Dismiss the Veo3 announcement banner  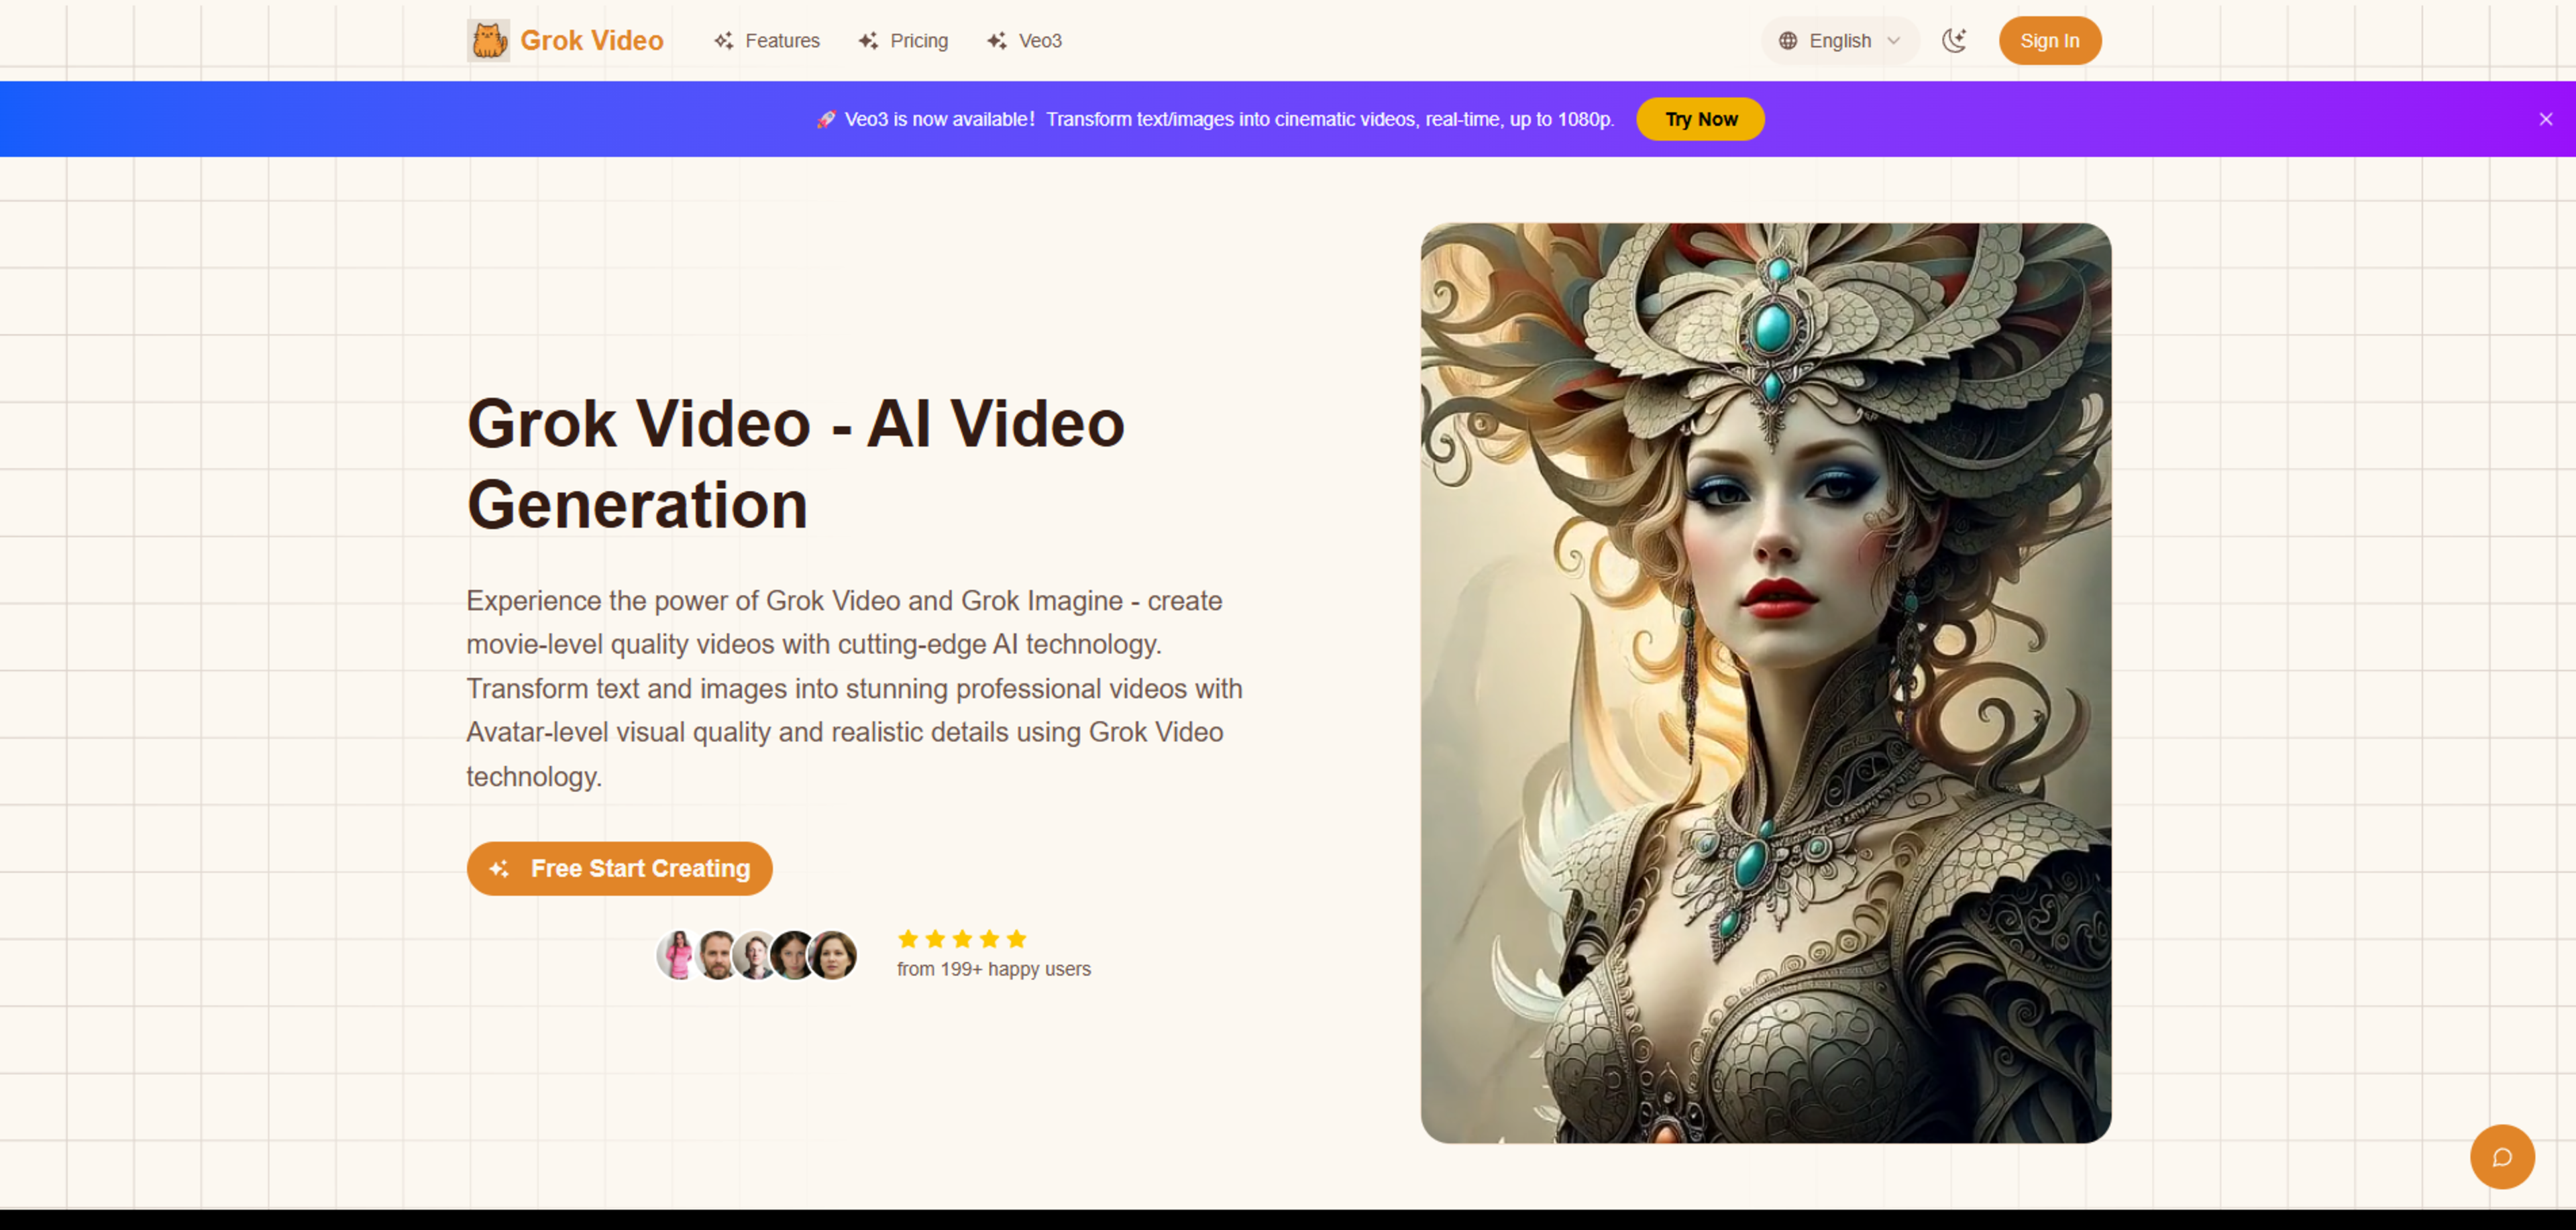(2545, 119)
